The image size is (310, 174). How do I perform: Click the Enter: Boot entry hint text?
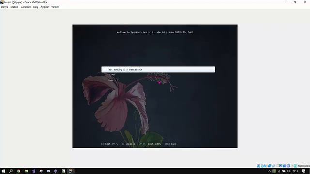pos(150,144)
